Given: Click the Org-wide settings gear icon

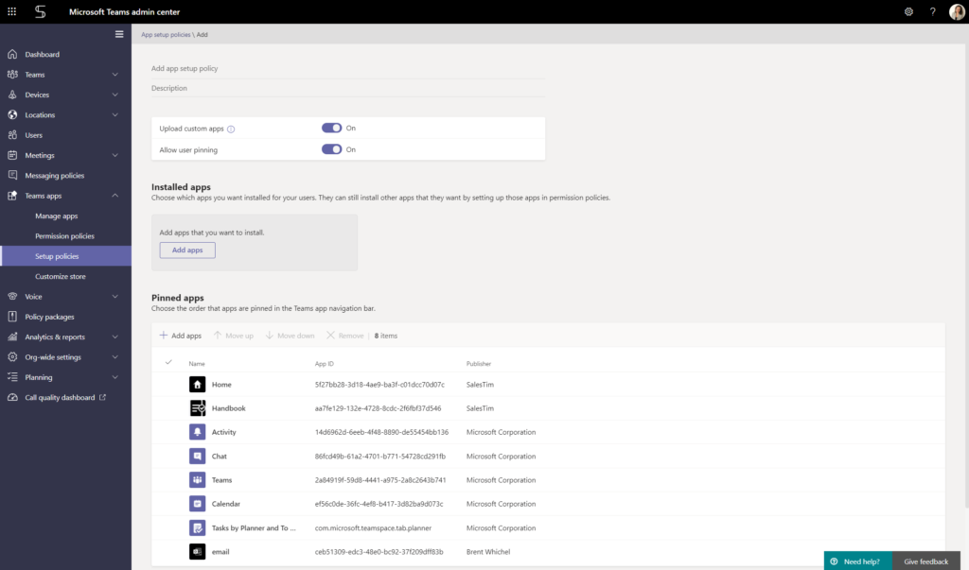Looking at the screenshot, I should click(12, 357).
